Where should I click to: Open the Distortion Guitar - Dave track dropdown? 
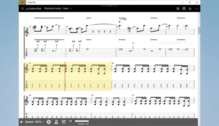pos(58,9)
